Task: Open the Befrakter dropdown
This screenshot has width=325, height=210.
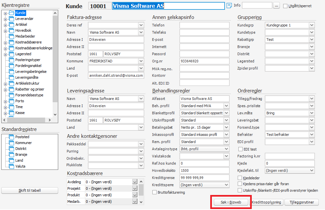Action: point(312,135)
